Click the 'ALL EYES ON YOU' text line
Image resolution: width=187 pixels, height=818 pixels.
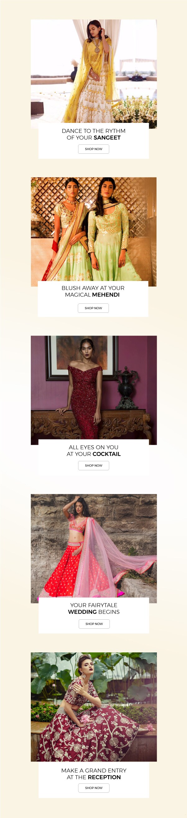[93, 447]
